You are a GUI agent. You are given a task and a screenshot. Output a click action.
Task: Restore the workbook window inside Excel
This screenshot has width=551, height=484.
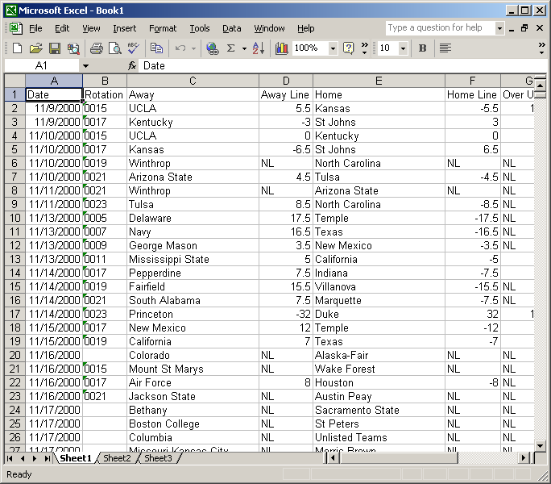(x=524, y=28)
